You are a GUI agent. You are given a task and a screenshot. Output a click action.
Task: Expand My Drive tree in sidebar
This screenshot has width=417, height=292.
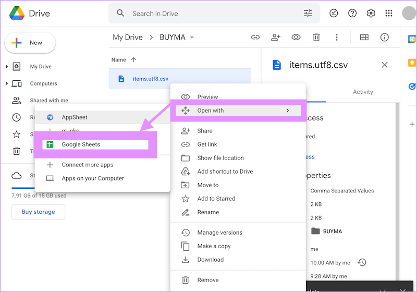(x=7, y=67)
